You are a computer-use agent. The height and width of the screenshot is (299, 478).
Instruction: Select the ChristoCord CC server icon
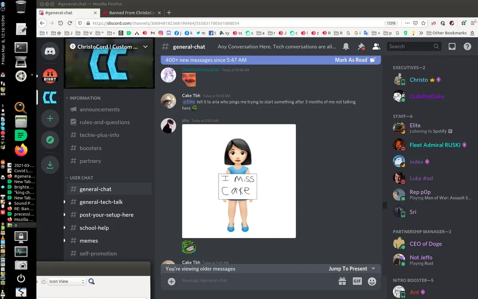pyautogui.click(x=50, y=98)
